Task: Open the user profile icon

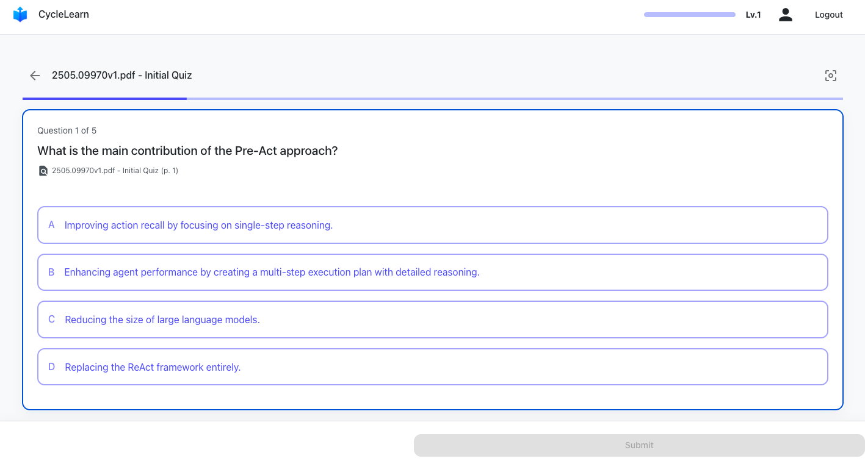Action: click(x=785, y=15)
